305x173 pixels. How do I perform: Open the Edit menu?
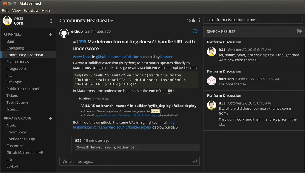point(5,10)
